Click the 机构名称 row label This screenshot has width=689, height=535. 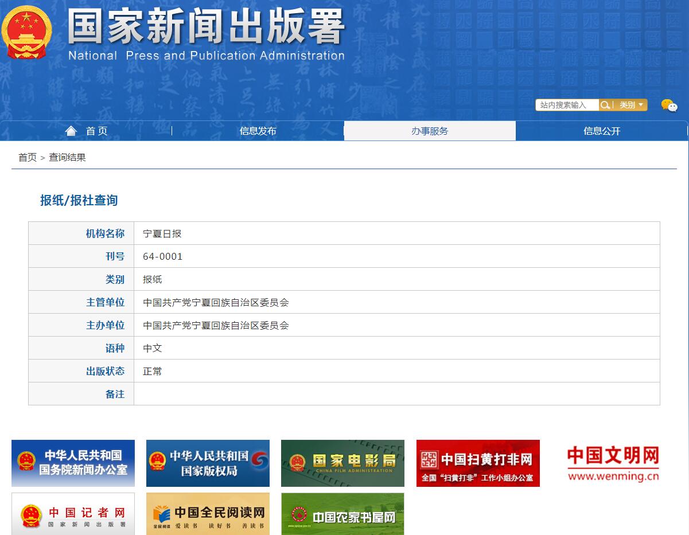click(x=105, y=233)
